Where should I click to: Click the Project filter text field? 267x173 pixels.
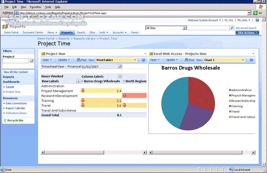(16, 61)
